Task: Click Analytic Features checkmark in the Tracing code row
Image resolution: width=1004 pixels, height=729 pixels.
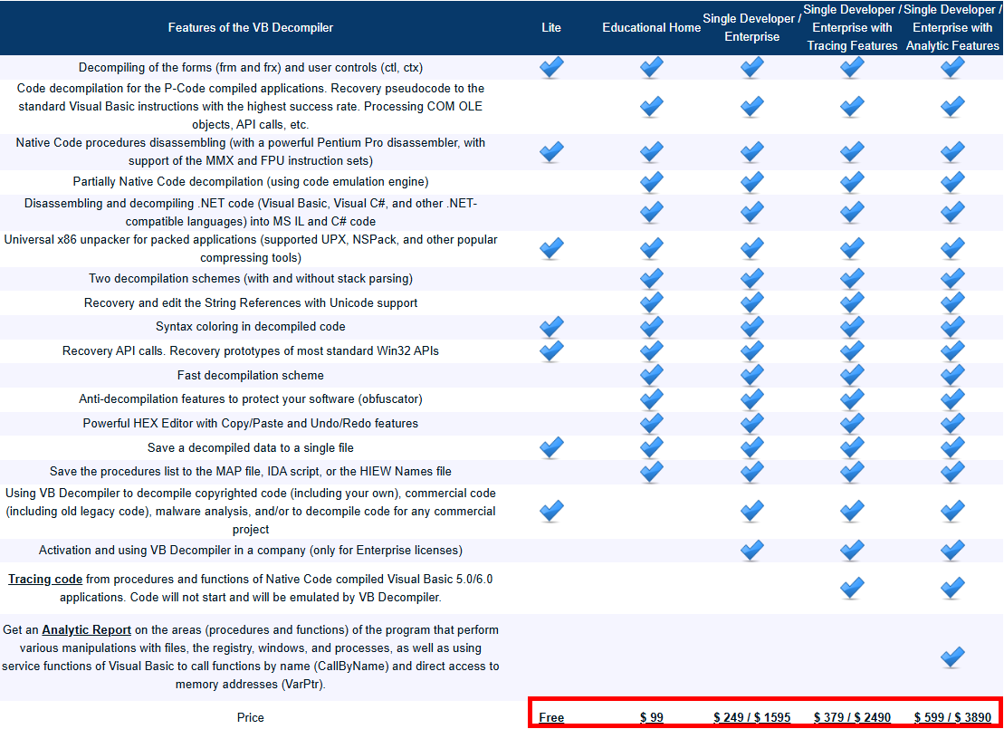Action: (x=952, y=588)
